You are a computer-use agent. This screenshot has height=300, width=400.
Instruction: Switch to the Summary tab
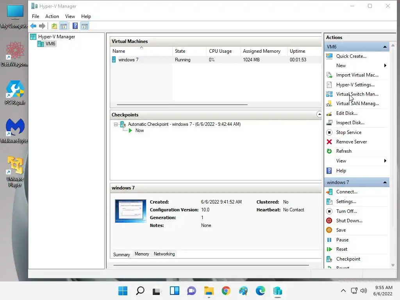[x=121, y=255]
